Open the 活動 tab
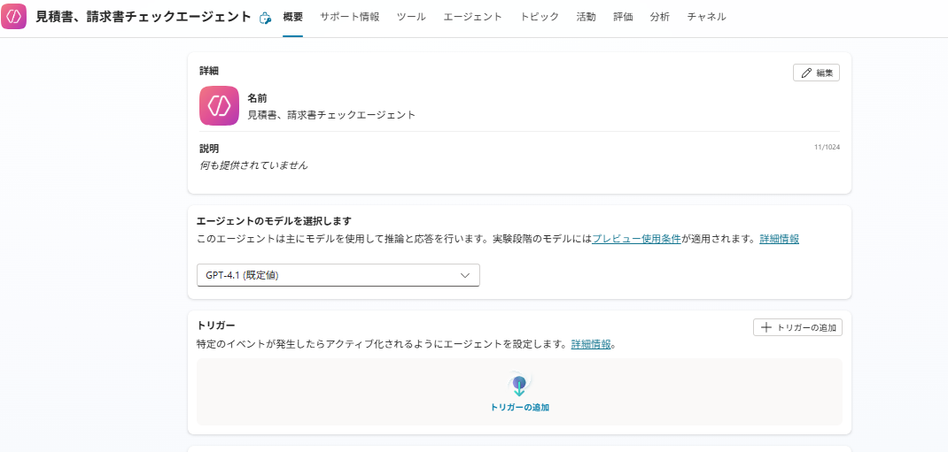The width and height of the screenshot is (948, 452). point(586,17)
